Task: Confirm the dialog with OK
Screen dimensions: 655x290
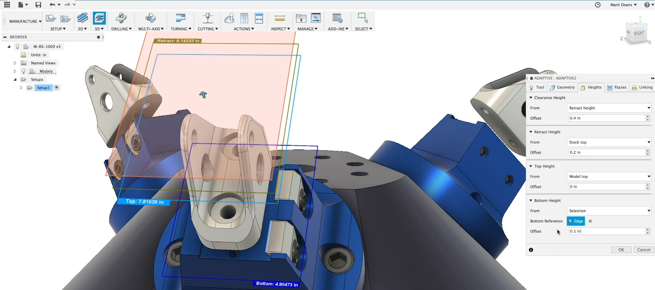Action: click(621, 250)
